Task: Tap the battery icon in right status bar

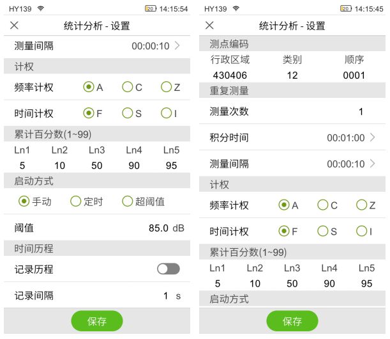Action: coord(345,9)
